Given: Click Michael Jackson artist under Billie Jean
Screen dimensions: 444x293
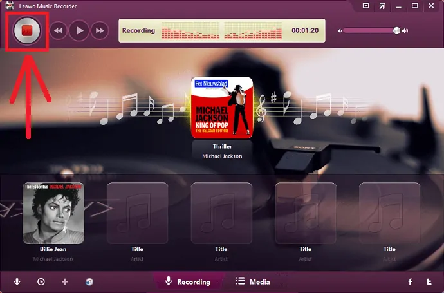Looking at the screenshot, I should [53, 259].
